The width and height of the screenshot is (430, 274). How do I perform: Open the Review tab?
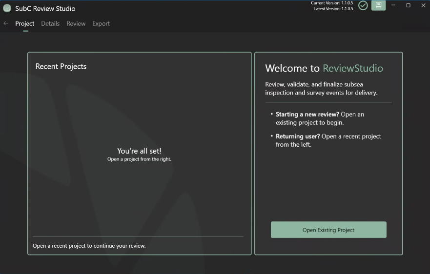coord(76,23)
